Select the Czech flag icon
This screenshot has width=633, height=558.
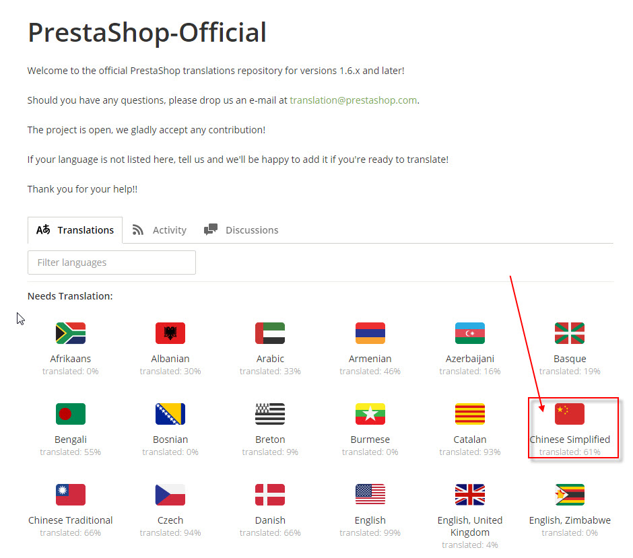coord(170,494)
